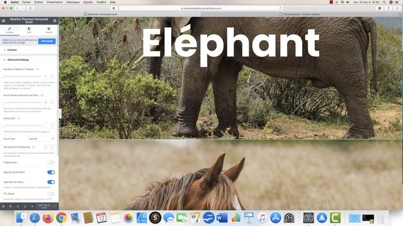Open Finder from the Dock
The width and height of the screenshot is (403, 226).
pos(21,218)
